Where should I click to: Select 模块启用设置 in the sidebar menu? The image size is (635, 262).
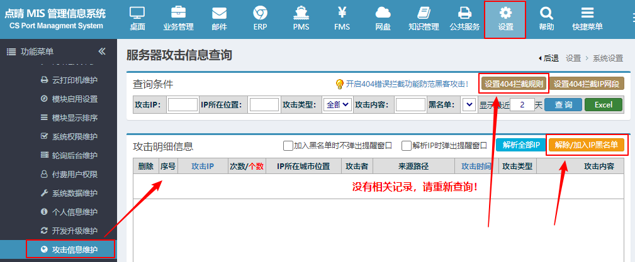tap(74, 99)
